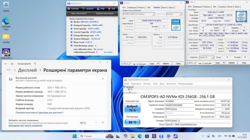This screenshot has width=250, height=140.
Task: Collapse the Внутрішній дисплей section chevron
Action: pyautogui.click(x=103, y=79)
